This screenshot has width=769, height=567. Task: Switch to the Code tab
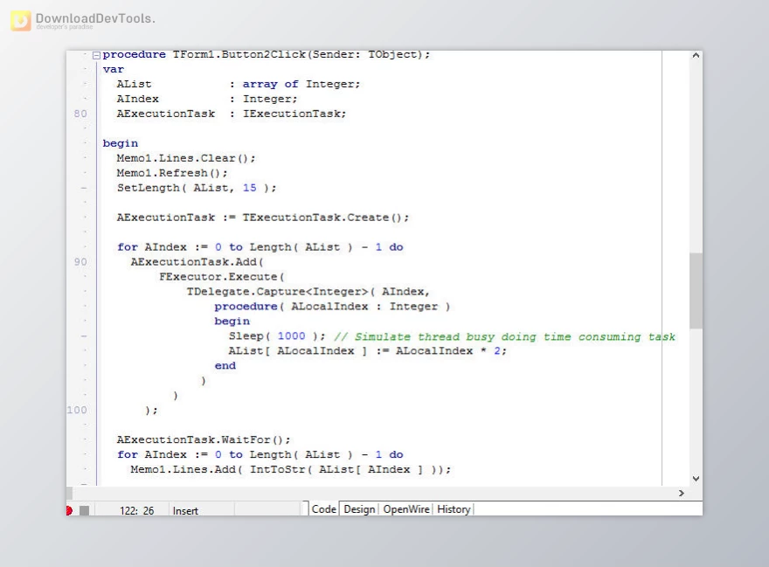[x=323, y=509]
